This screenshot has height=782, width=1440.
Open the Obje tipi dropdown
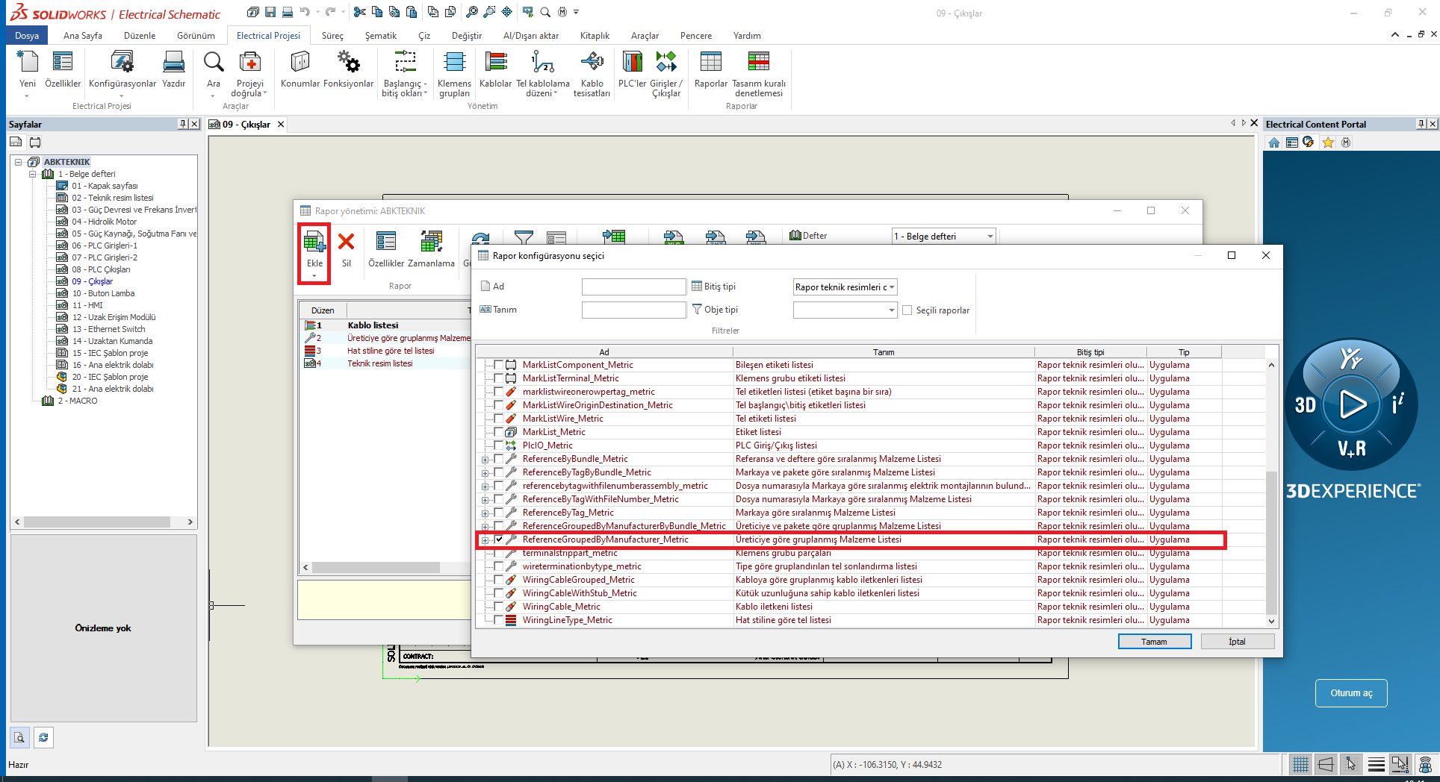pyautogui.click(x=891, y=310)
